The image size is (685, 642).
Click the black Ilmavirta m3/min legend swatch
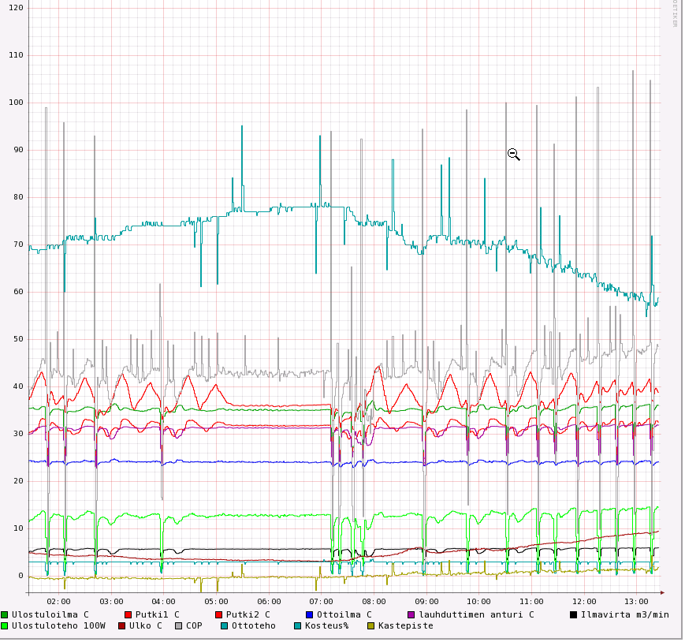coord(574,617)
